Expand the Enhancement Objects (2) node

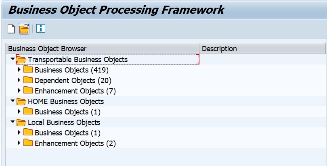(19, 143)
